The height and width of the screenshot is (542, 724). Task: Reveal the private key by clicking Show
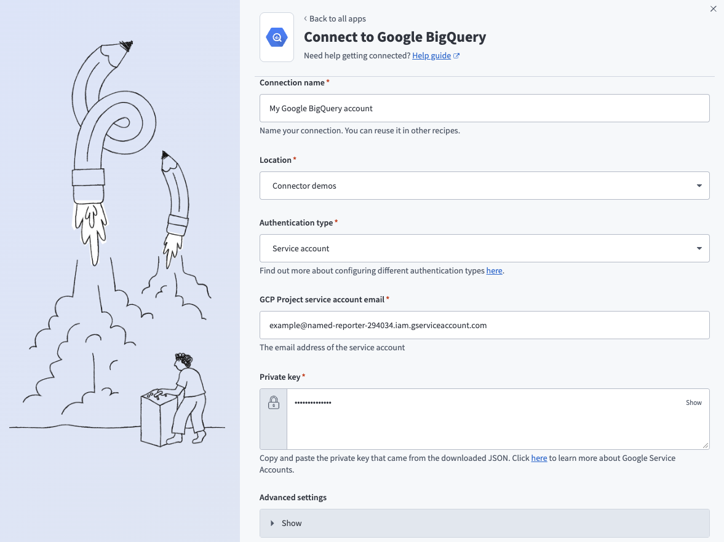pyautogui.click(x=693, y=403)
